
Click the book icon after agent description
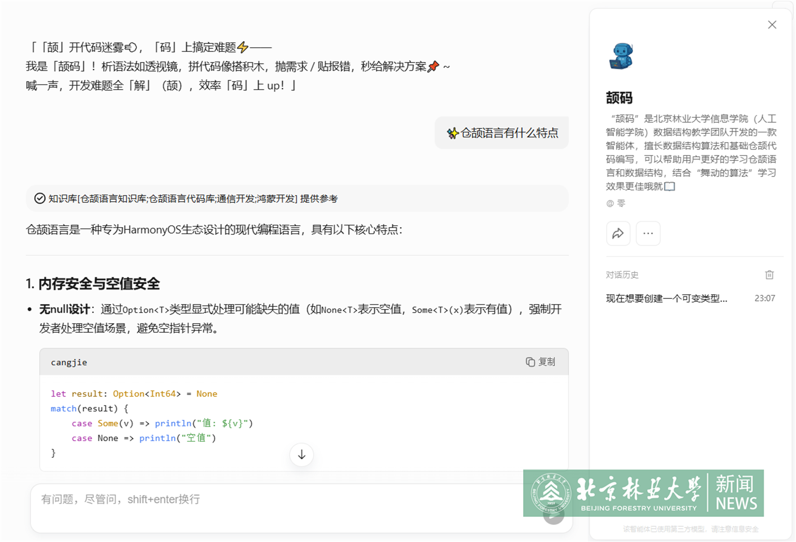click(670, 186)
